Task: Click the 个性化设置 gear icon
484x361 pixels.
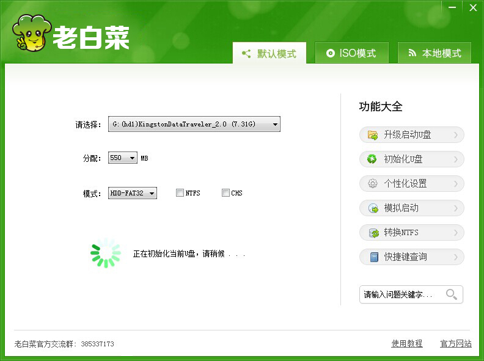Action: [x=372, y=184]
